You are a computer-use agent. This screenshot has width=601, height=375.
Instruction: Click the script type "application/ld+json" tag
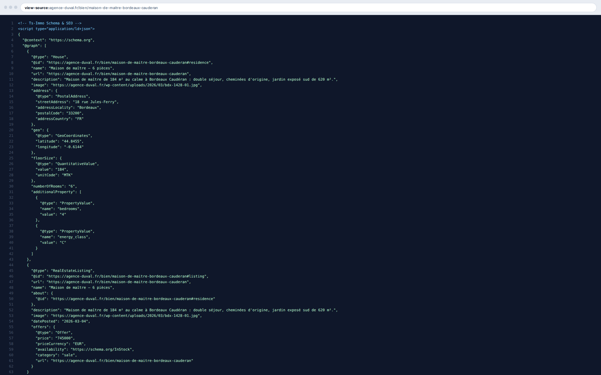(56, 29)
